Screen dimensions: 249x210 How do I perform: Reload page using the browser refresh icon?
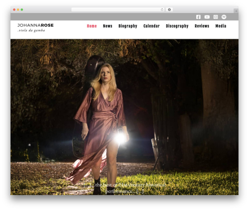pos(162,9)
